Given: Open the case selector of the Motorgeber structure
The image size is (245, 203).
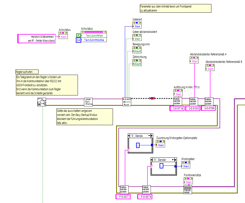Looking at the screenshot, I should 173,159.
